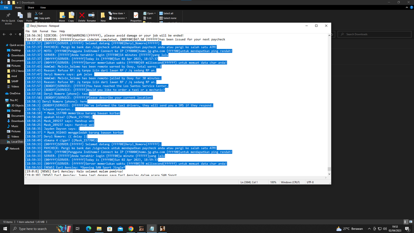
Task: Click 100% zoom in Notepad status bar
Action: coord(273,182)
